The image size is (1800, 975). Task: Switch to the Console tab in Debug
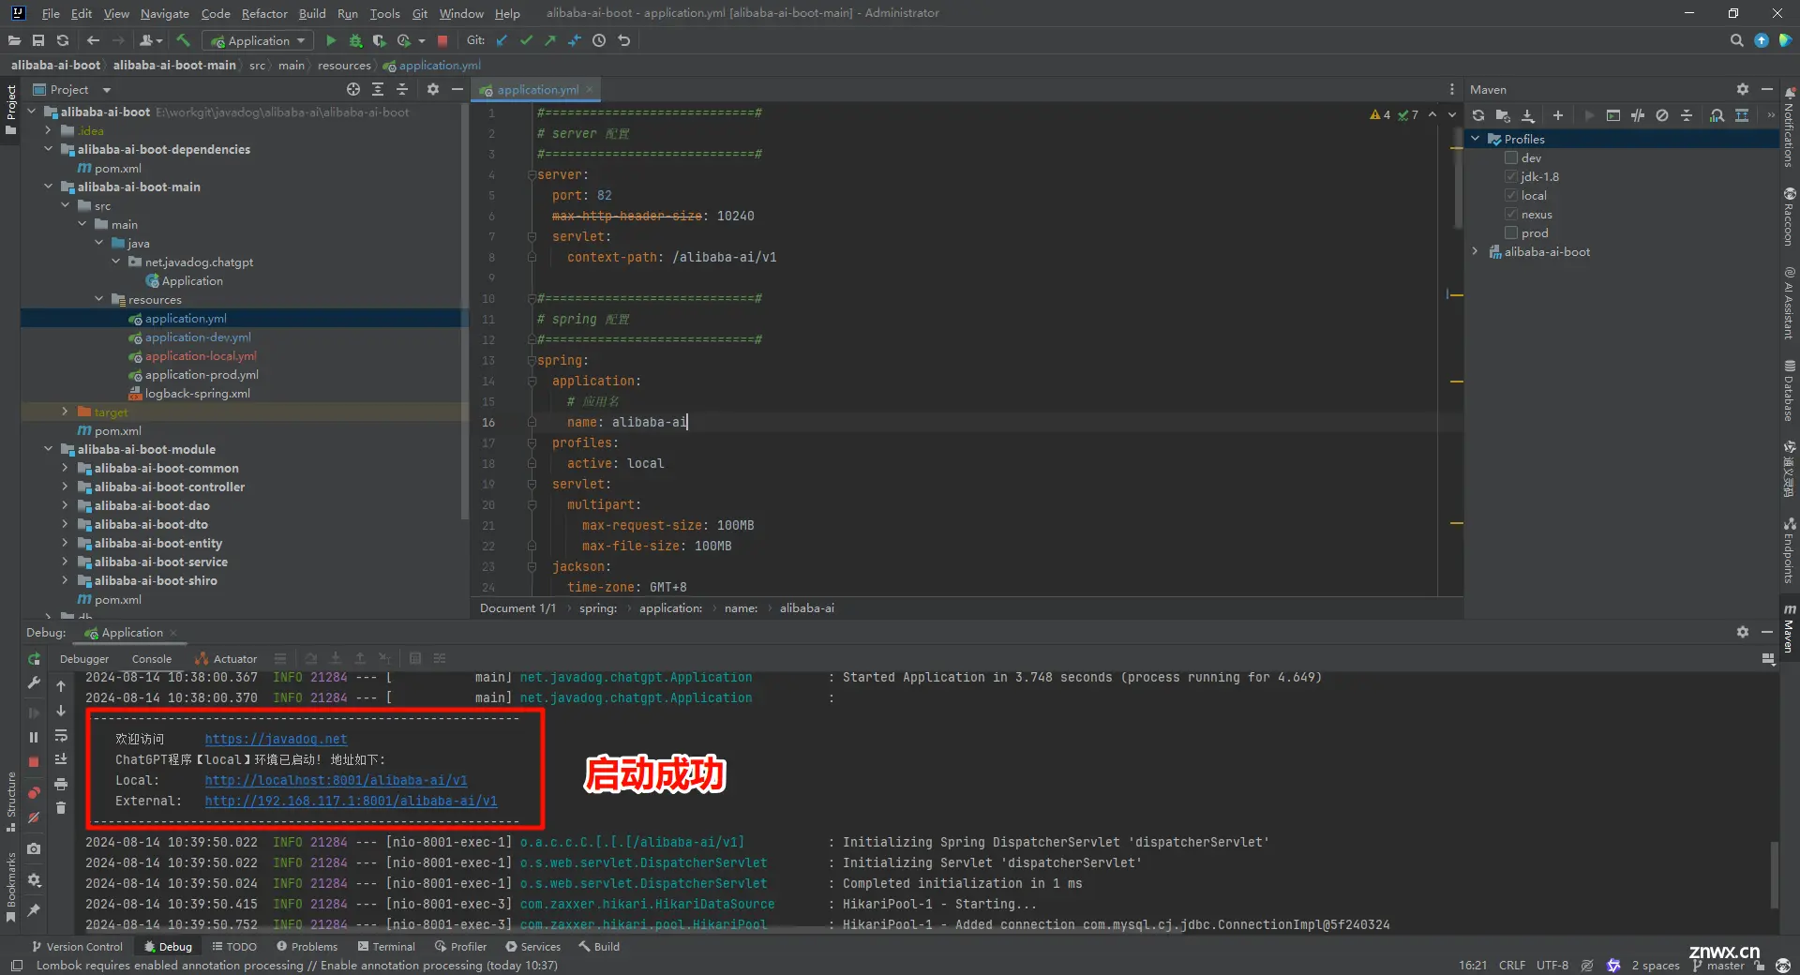pos(152,659)
